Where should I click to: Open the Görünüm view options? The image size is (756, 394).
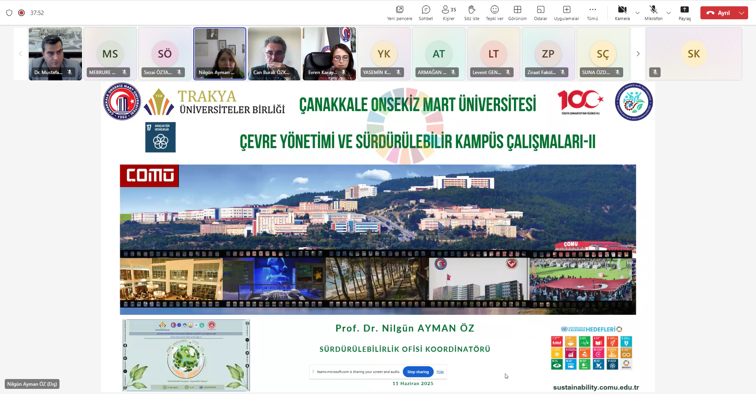coord(517,13)
